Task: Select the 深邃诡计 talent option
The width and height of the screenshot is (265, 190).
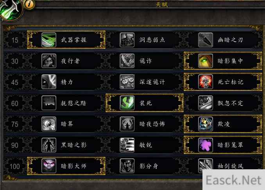Action: pyautogui.click(x=145, y=82)
